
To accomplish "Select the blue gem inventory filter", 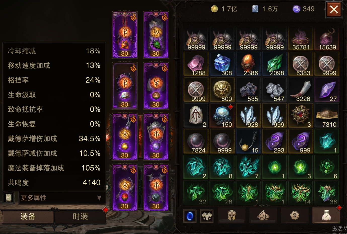I will [x=190, y=216].
